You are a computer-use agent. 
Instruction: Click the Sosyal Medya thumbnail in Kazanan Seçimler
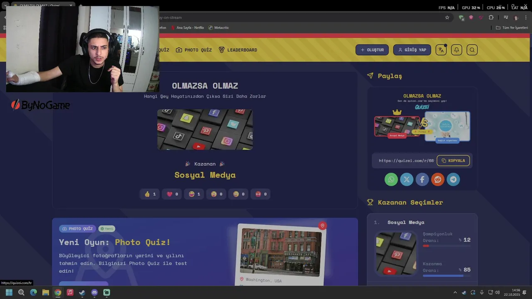[396, 253]
